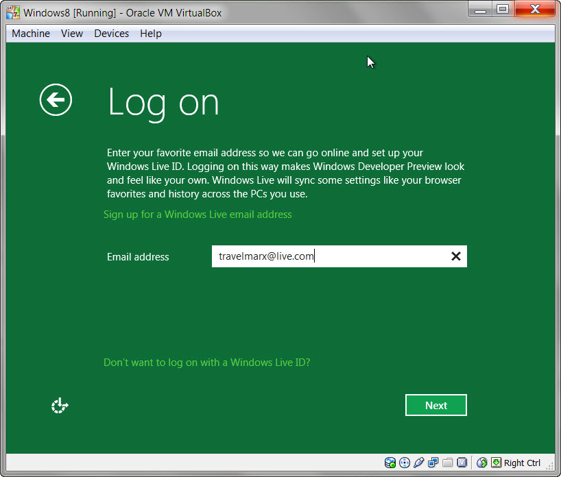Click the host key green arrow icon

coord(496,463)
